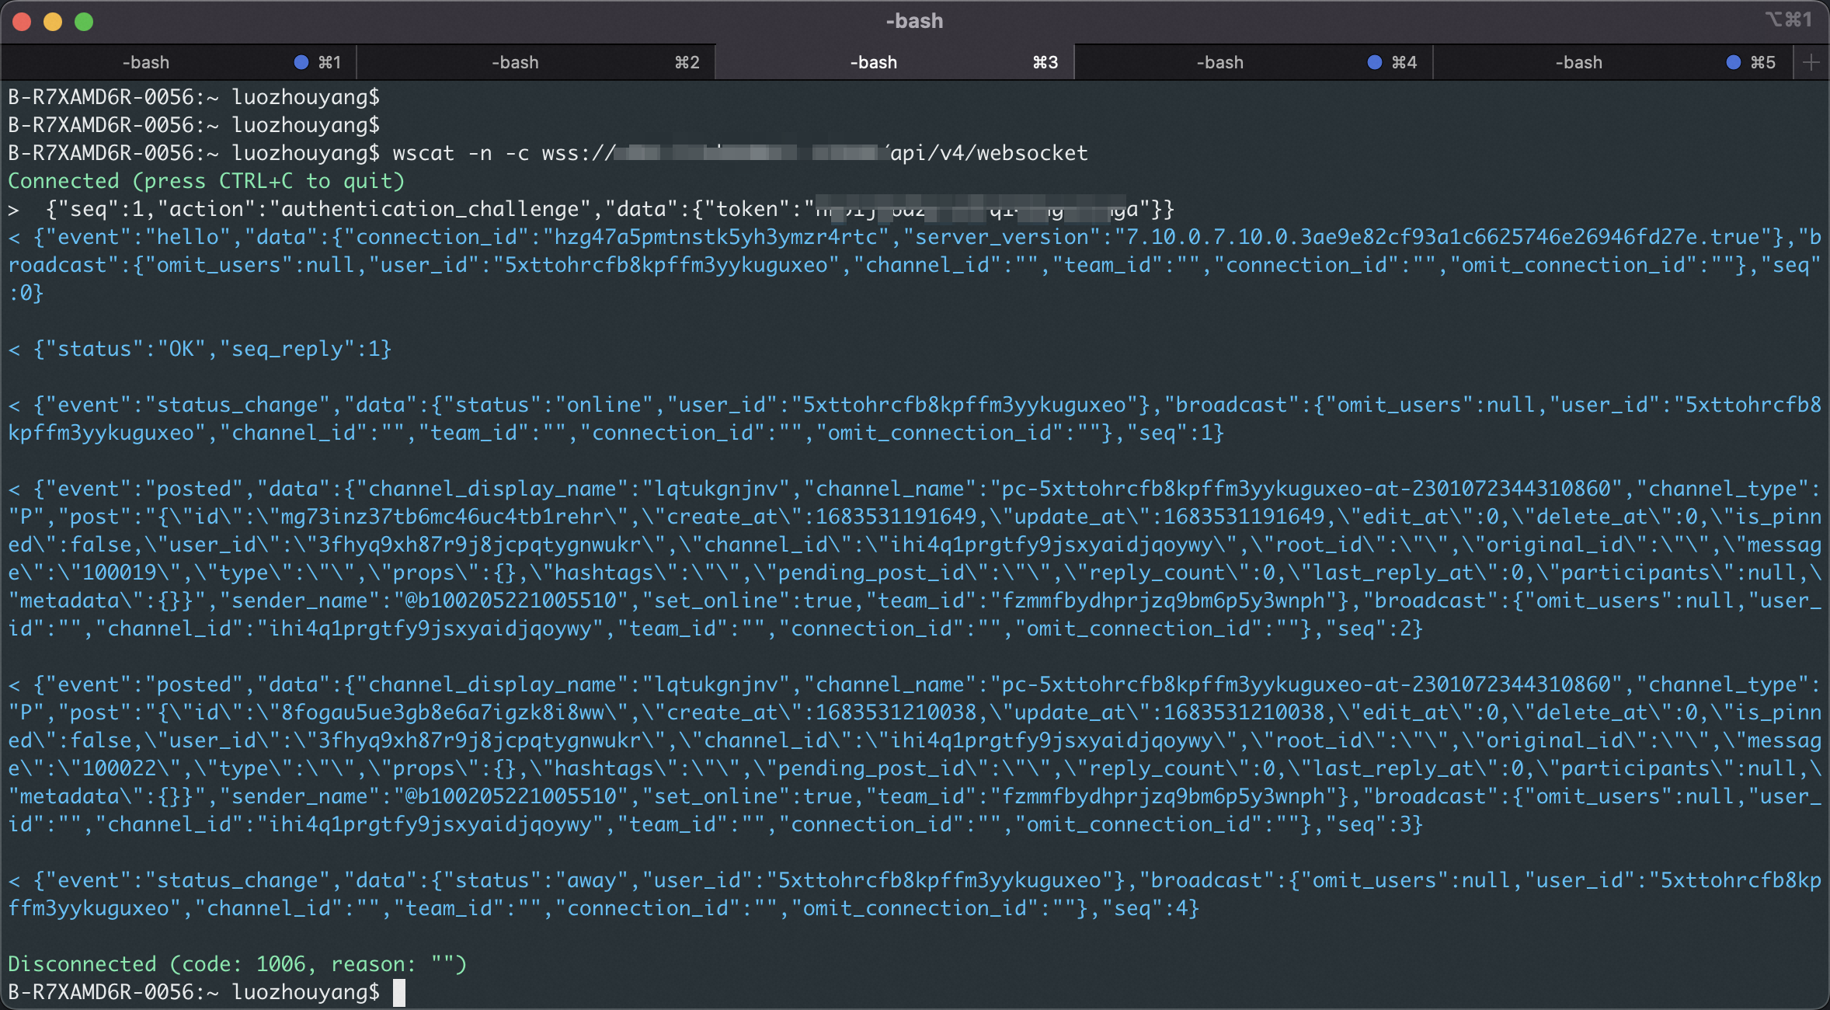1830x1010 pixels.
Task: Click the window title "-bash"
Action: pyautogui.click(x=914, y=21)
